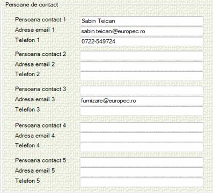This screenshot has width=213, height=193.
Task: Select the Telefon 2 input box
Action: click(142, 76)
